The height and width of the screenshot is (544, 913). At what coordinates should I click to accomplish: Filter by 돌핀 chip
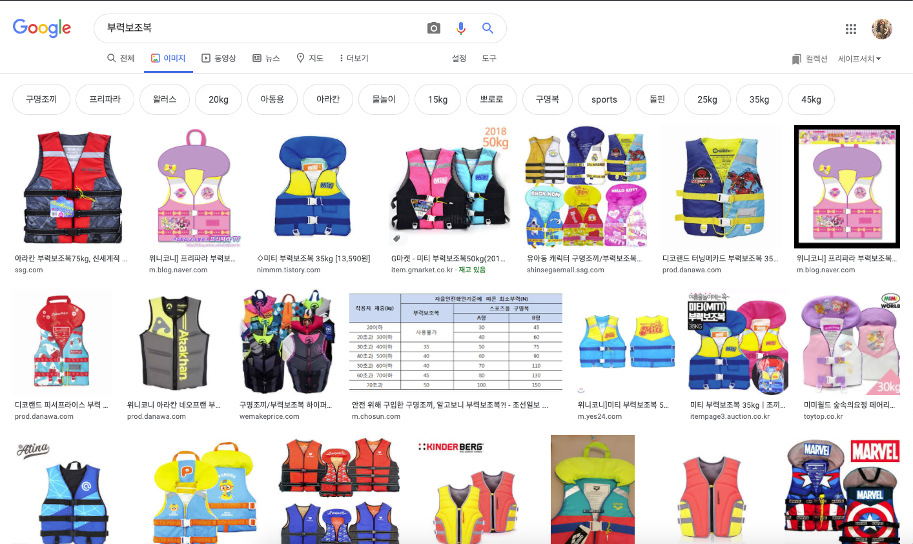coord(657,99)
